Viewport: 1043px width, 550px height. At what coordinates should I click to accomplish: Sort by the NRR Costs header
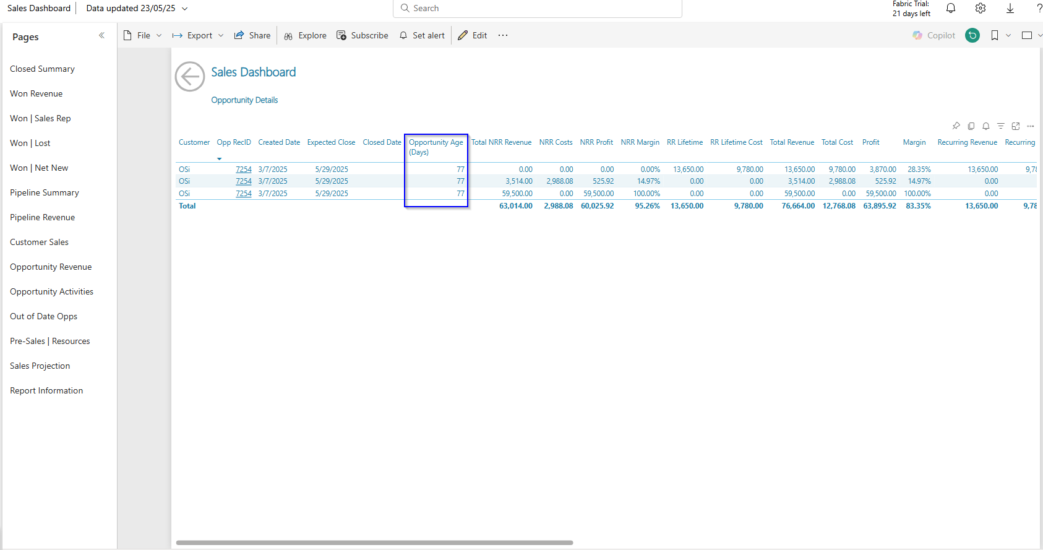(556, 142)
